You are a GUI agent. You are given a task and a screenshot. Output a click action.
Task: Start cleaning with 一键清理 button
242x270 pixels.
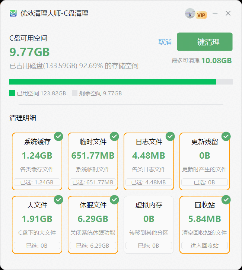pyautogui.click(x=205, y=42)
